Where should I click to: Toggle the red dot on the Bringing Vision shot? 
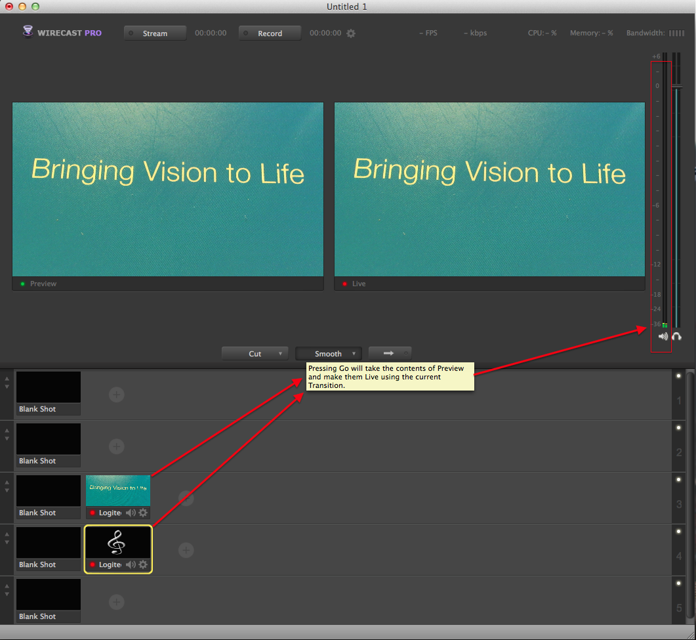point(92,513)
